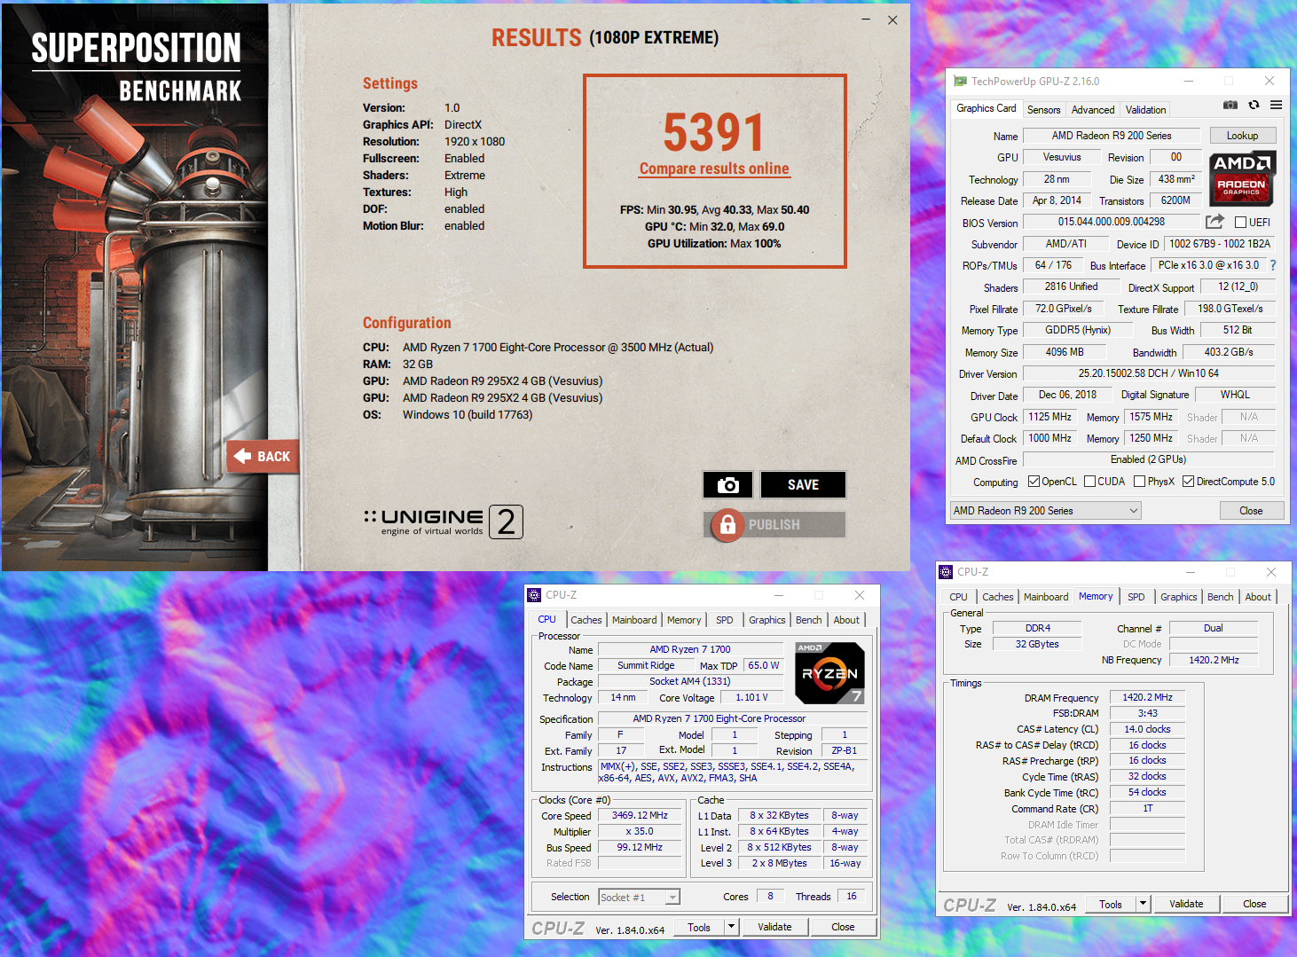The height and width of the screenshot is (957, 1297).
Task: Click Tools button in bottom CPU-Z window
Action: (x=699, y=927)
